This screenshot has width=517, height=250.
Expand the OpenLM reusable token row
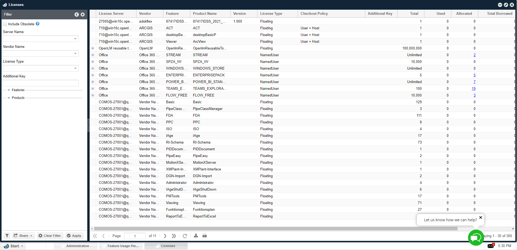(x=93, y=48)
